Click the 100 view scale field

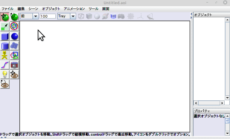[48, 16]
